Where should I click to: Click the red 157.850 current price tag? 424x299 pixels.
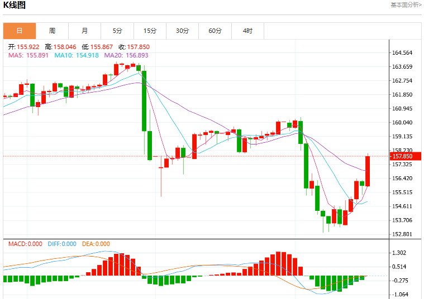coord(406,156)
